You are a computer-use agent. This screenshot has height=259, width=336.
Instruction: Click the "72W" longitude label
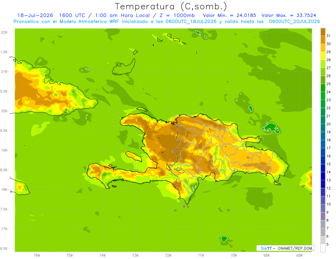[x=168, y=255]
